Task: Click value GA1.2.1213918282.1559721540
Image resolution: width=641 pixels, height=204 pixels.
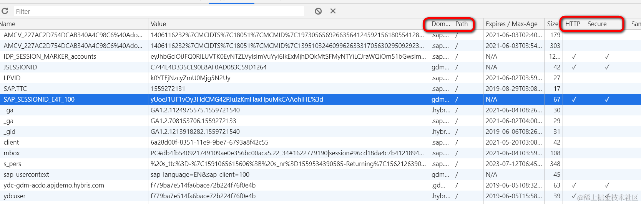Action: coord(195,132)
